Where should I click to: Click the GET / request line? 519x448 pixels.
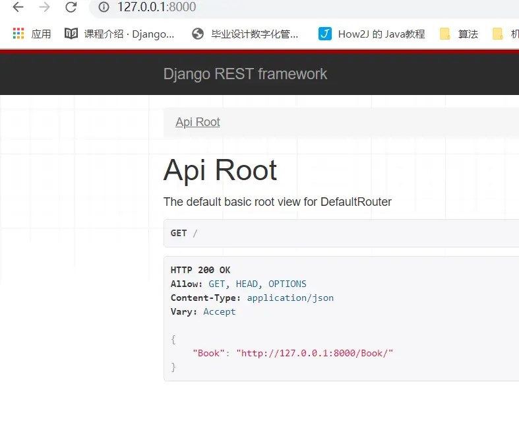pos(184,233)
